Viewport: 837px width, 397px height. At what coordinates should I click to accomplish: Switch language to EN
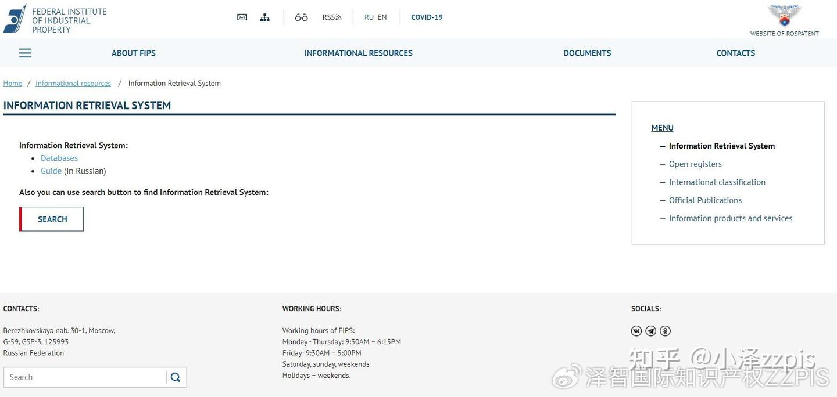pyautogui.click(x=382, y=17)
